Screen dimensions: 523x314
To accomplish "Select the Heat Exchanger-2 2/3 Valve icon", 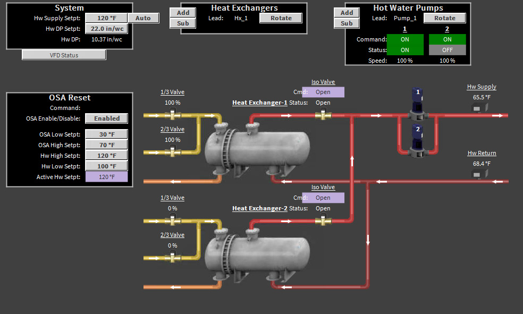I will coord(172,257).
